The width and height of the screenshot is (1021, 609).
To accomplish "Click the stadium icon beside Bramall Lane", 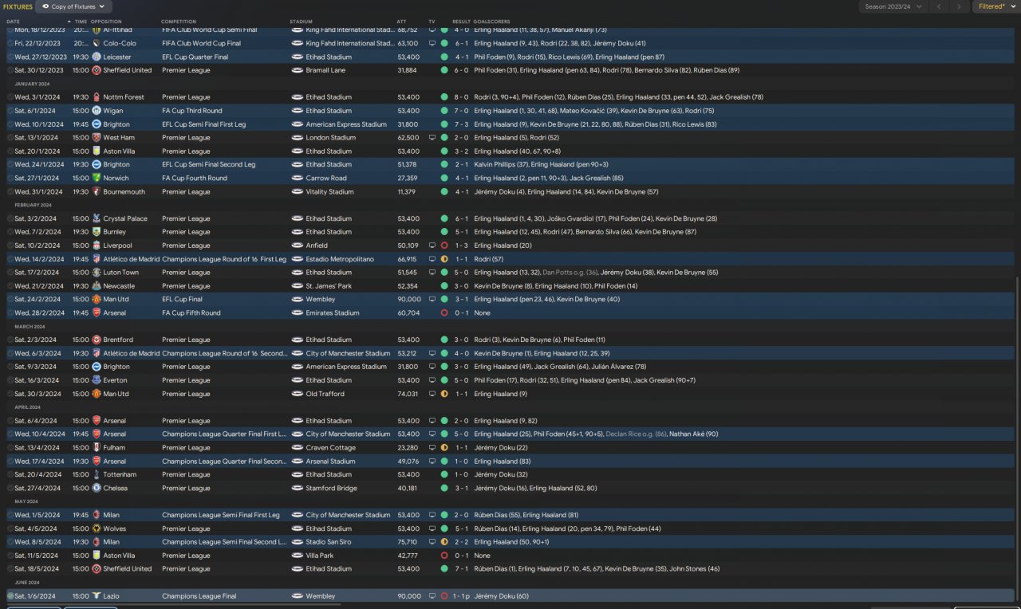I will coord(298,70).
